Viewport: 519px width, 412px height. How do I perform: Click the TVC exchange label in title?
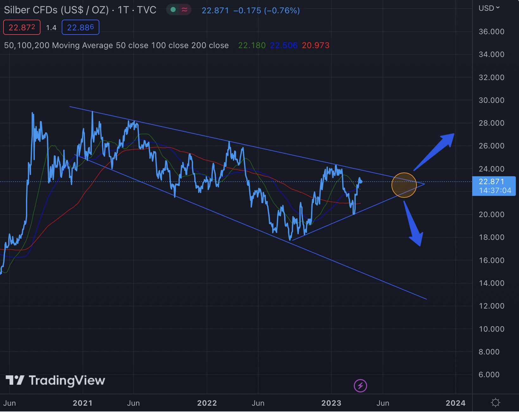[x=147, y=10]
